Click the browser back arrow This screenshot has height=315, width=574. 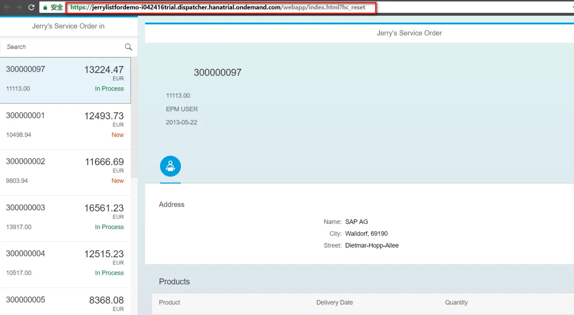coord(7,7)
